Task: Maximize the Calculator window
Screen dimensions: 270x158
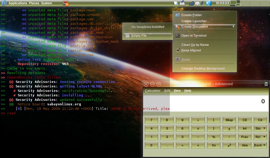Action: click(x=159, y=84)
